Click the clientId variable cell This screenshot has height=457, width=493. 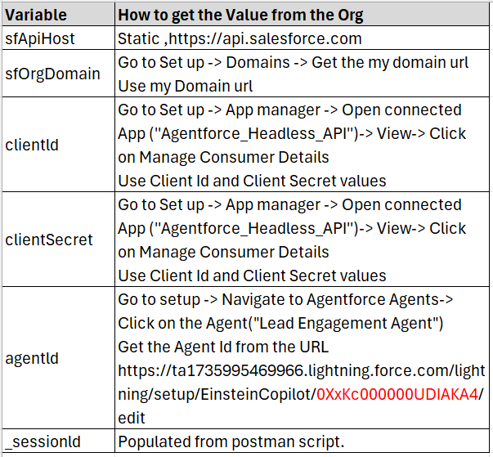[31, 145]
